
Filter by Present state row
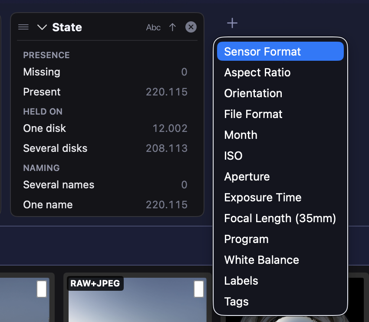105,92
